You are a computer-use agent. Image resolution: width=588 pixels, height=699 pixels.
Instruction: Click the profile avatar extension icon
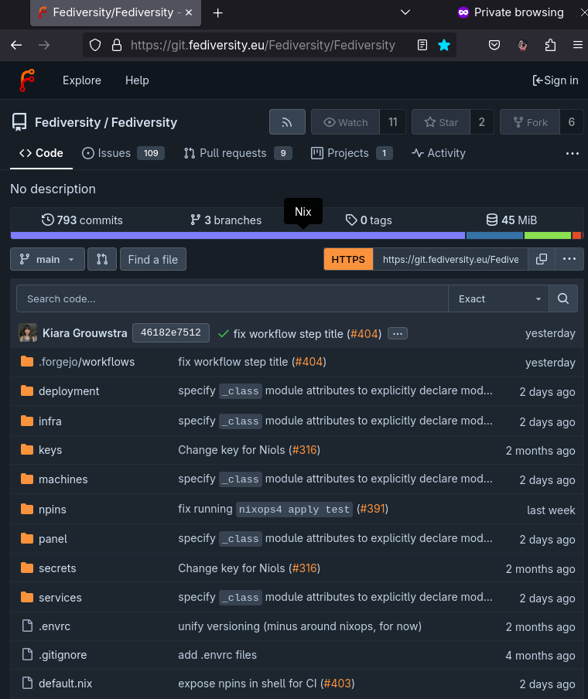pos(522,45)
